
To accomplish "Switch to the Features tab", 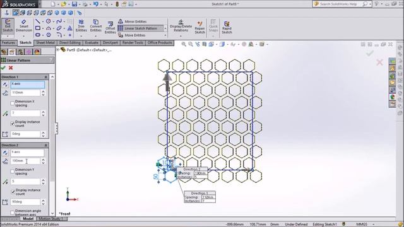I will 8,43.
